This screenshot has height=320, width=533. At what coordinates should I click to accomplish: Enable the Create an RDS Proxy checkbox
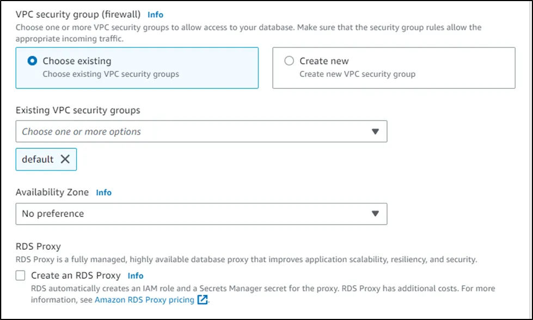click(x=21, y=276)
